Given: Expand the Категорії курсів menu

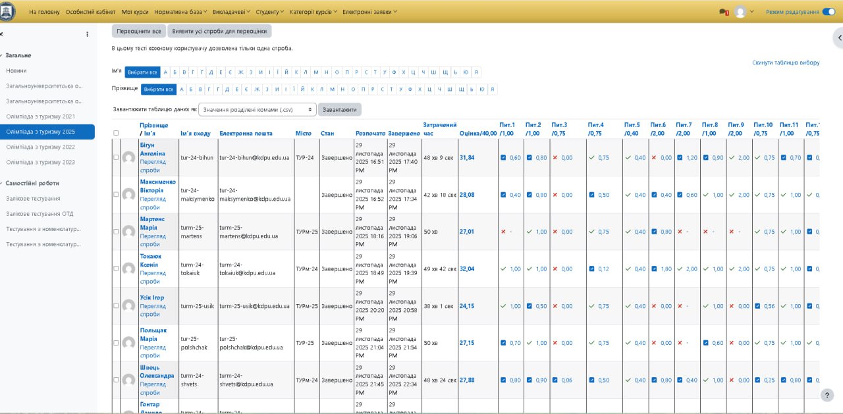Looking at the screenshot, I should point(312,12).
